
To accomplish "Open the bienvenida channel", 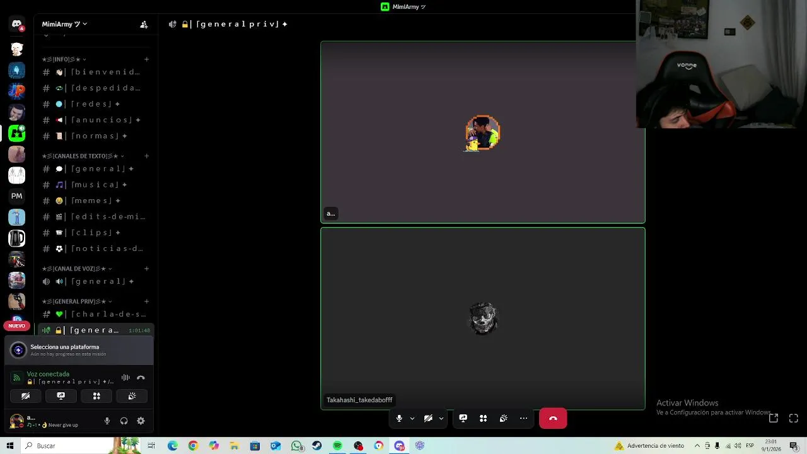I will (95, 72).
